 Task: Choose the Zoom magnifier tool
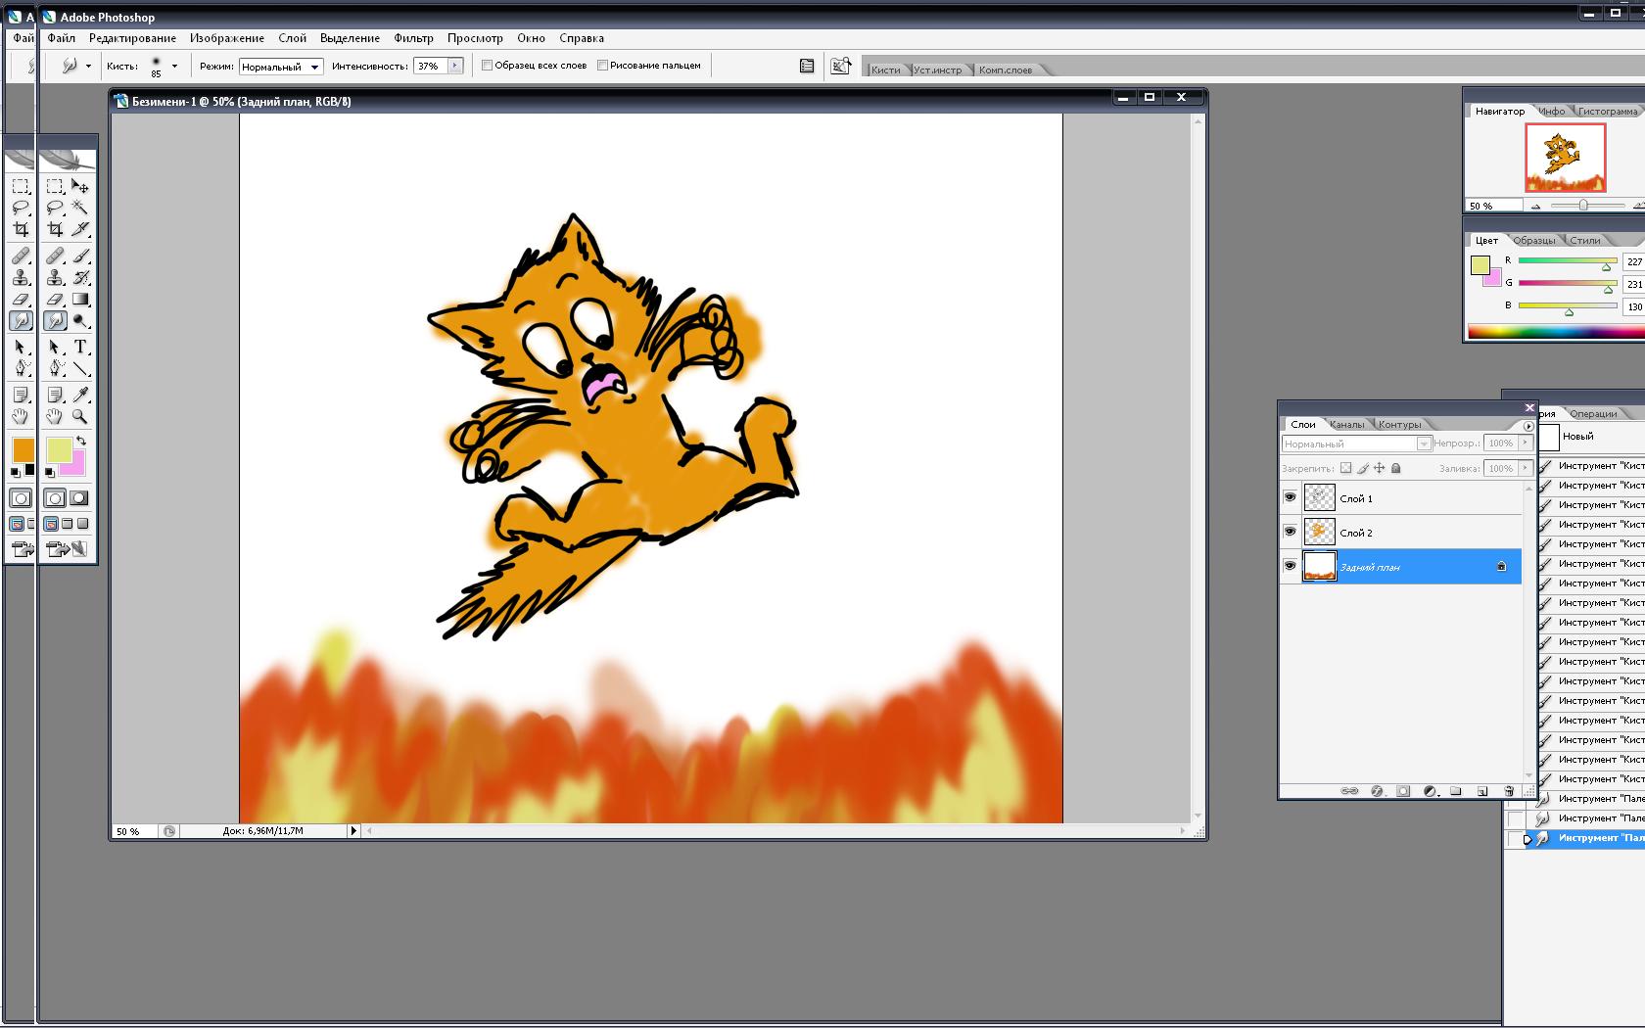[x=80, y=416]
